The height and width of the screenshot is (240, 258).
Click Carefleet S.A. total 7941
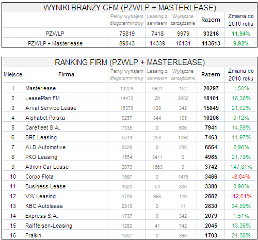(211, 127)
